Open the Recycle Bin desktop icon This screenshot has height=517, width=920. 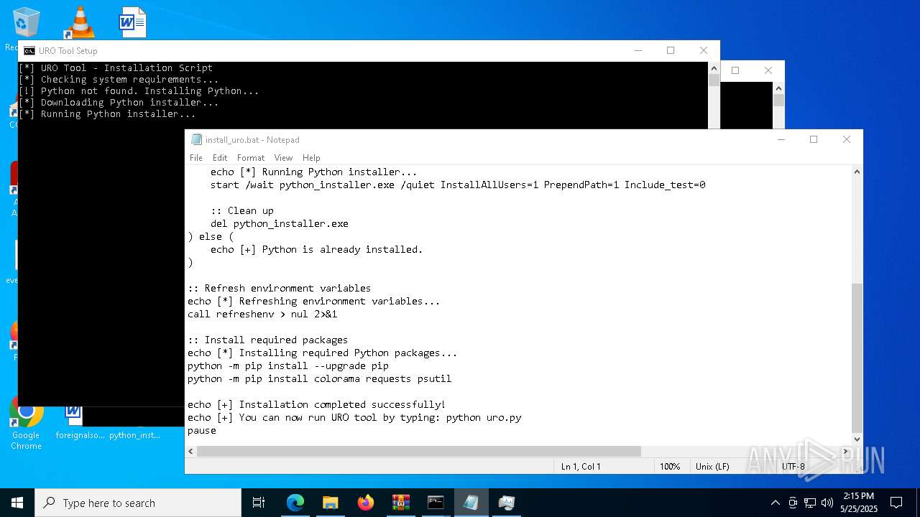pos(26,23)
